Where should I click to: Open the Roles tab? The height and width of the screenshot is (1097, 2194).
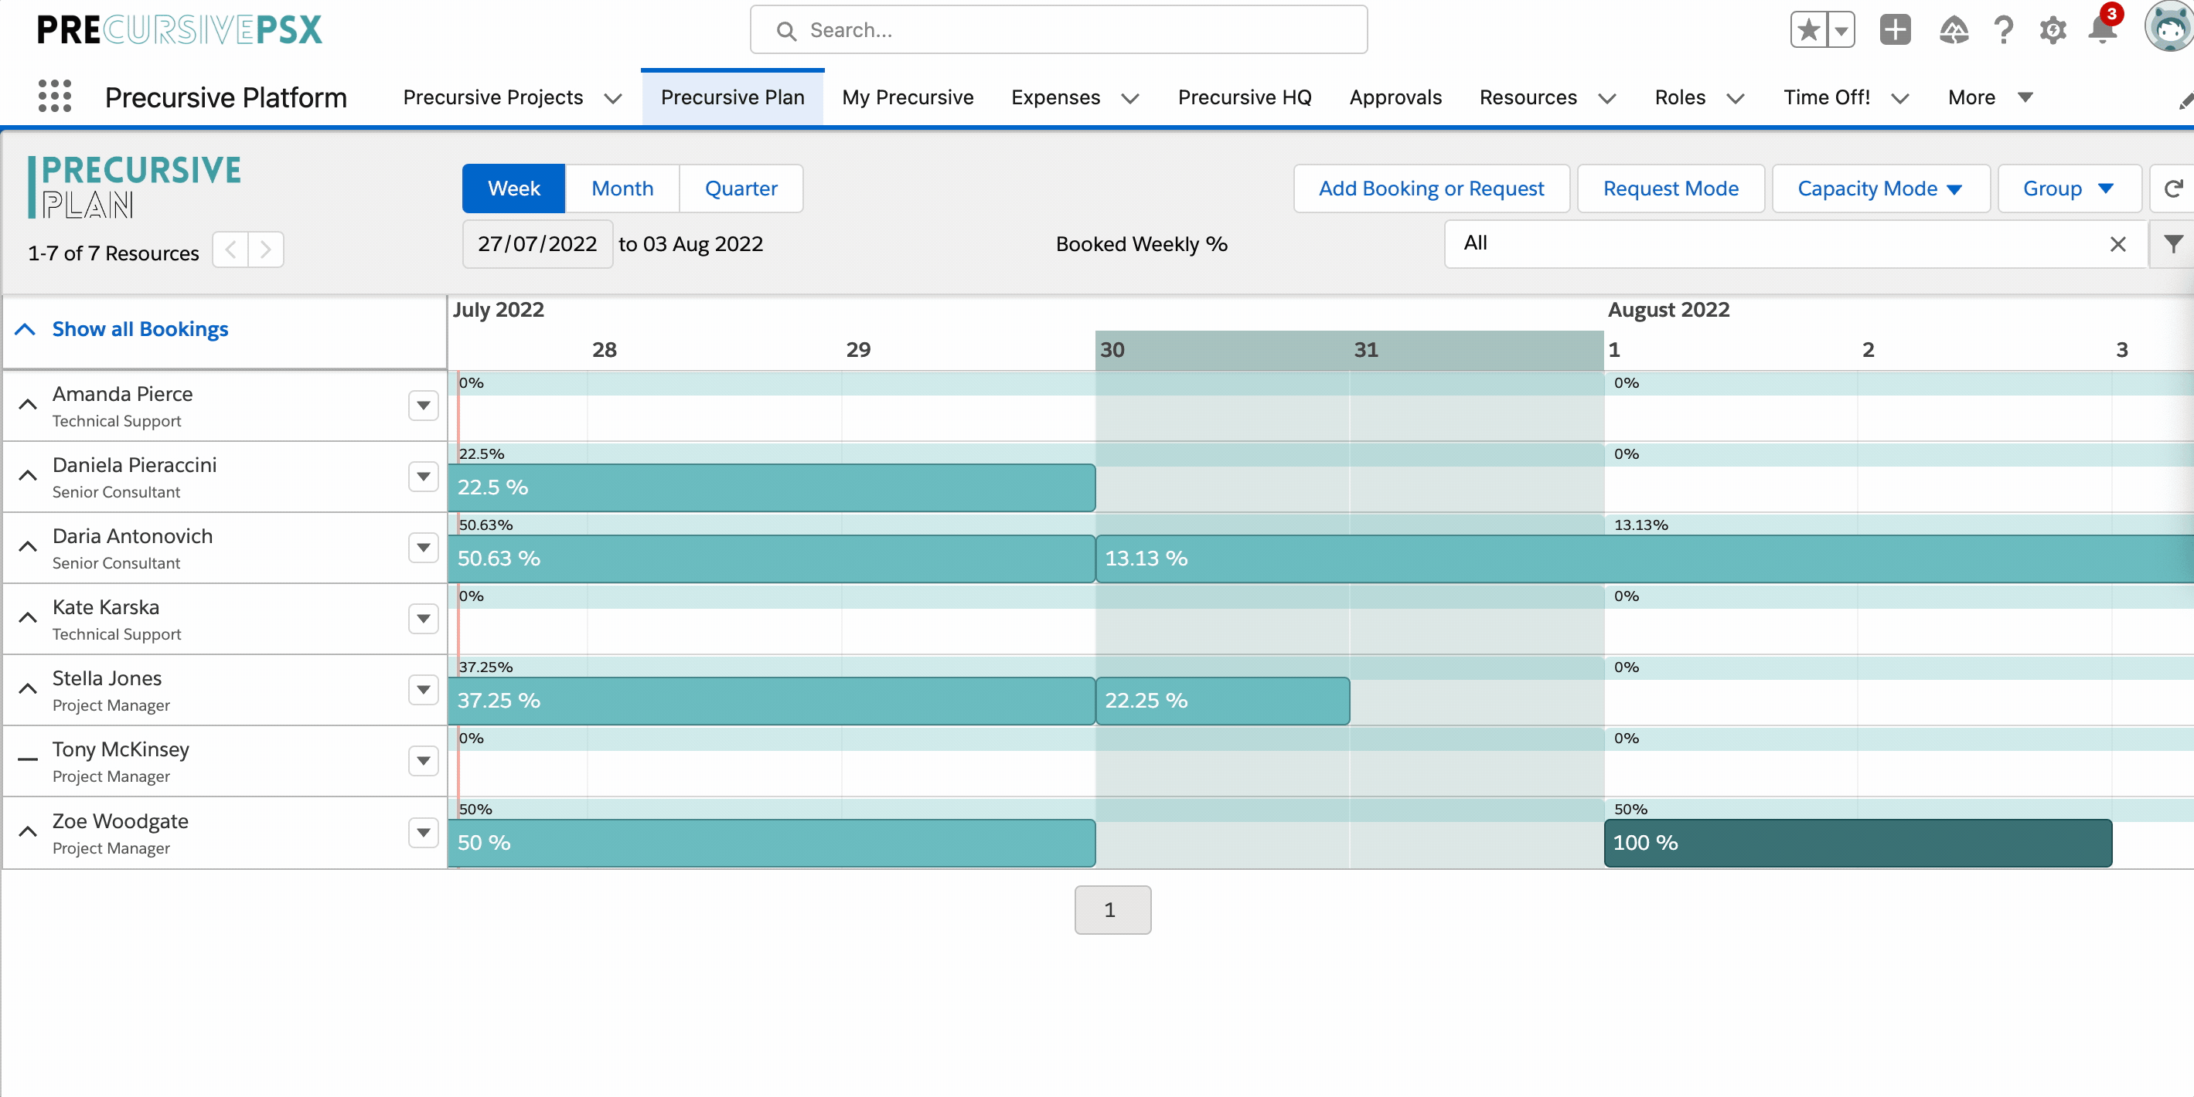click(1680, 97)
